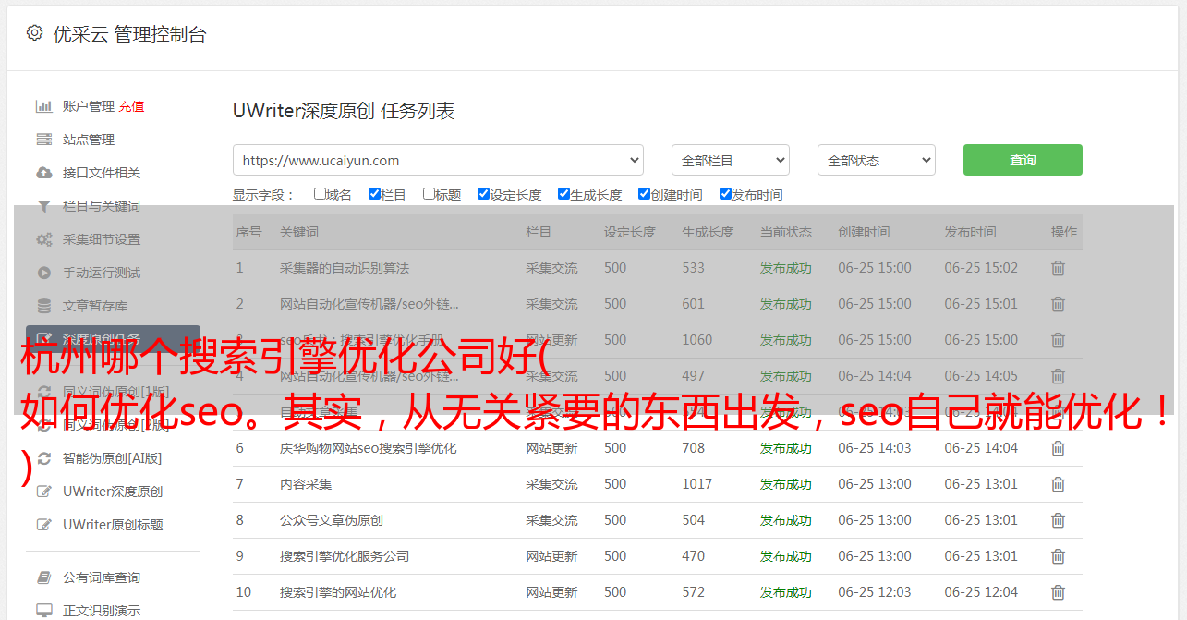Open the https://www.ucaiyun.com site dropdown
The width and height of the screenshot is (1187, 620).
[x=438, y=160]
